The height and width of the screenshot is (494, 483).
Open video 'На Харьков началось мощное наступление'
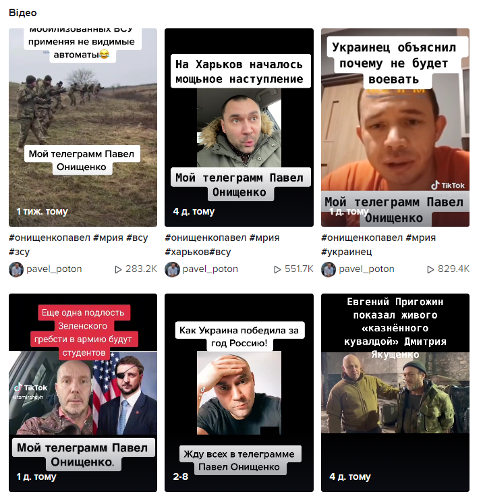(x=239, y=128)
